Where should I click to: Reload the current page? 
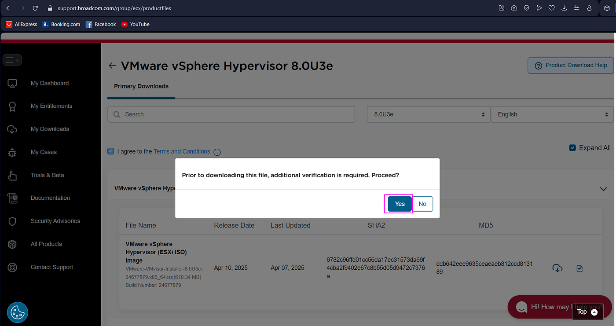[x=36, y=8]
